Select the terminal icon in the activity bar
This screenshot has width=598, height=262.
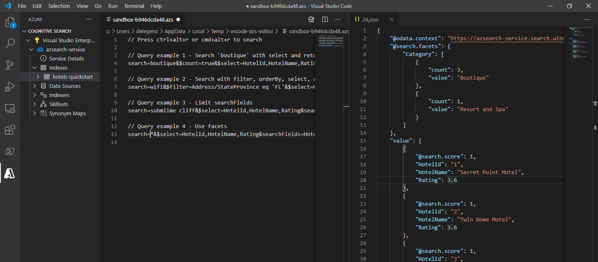tap(10, 151)
